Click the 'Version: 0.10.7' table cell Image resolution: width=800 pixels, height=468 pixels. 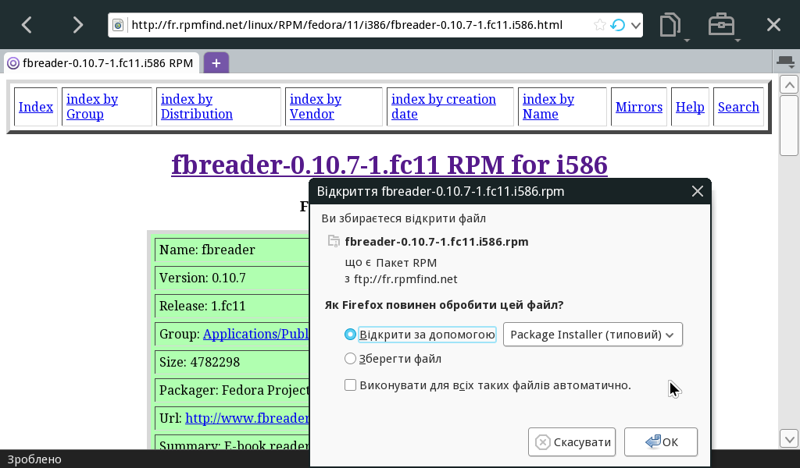pyautogui.click(x=232, y=278)
